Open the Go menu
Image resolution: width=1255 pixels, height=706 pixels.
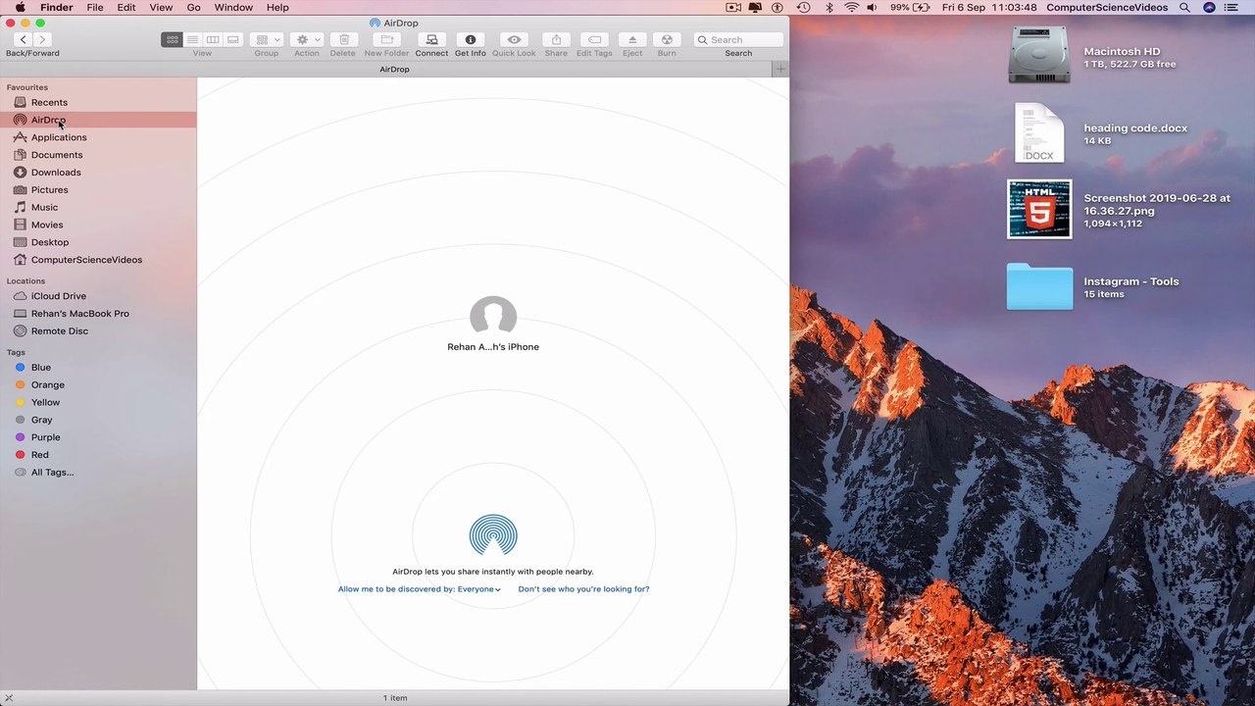[x=193, y=7]
